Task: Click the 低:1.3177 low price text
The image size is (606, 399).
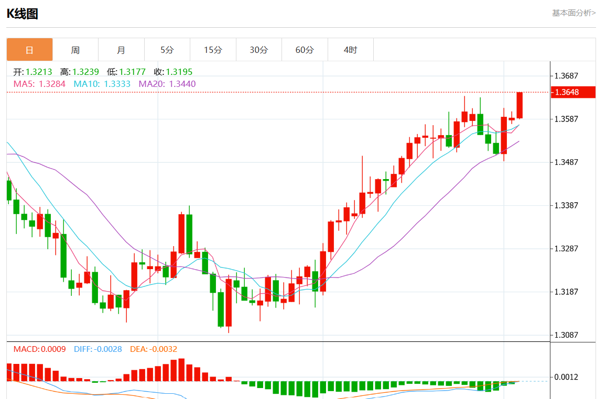Action: [126, 72]
